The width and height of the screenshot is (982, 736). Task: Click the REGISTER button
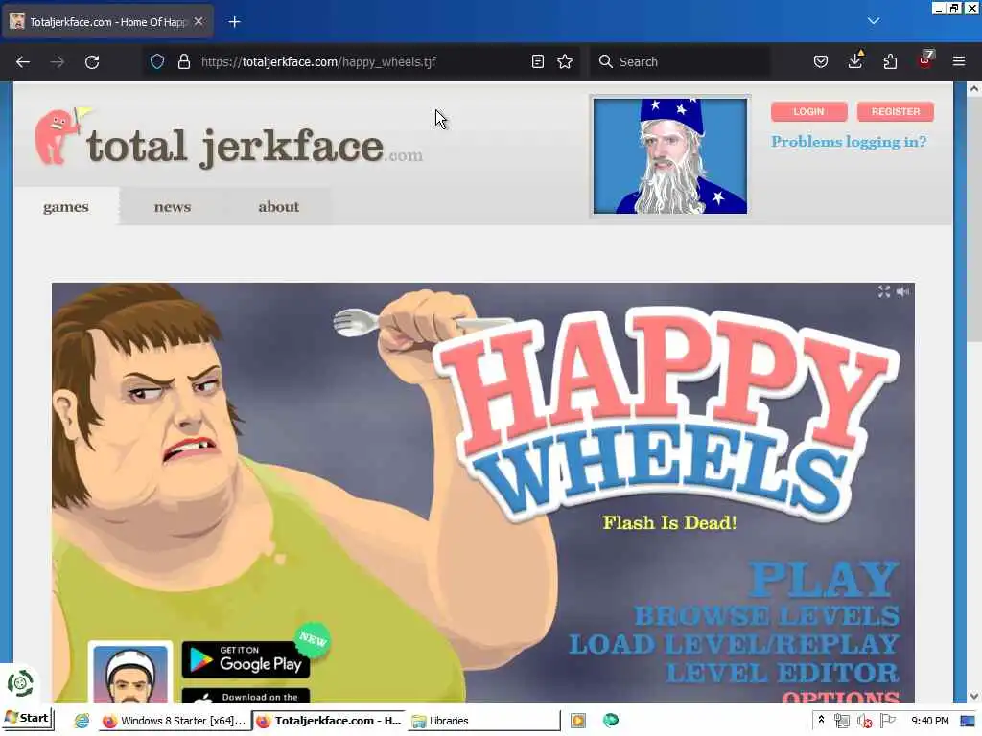click(895, 111)
